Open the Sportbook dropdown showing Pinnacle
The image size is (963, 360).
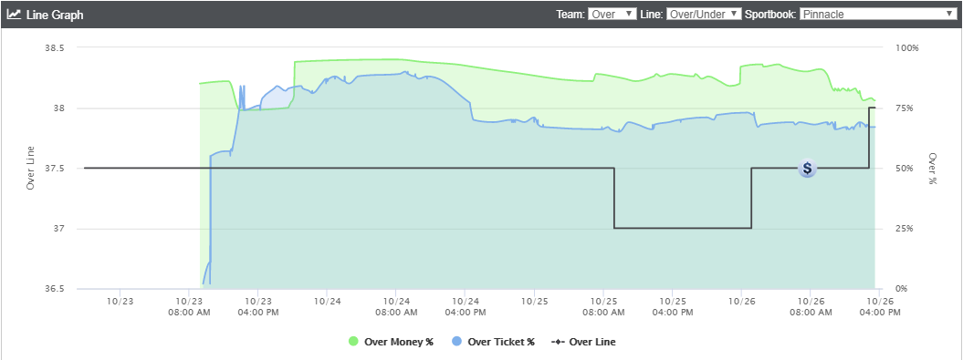tap(877, 14)
